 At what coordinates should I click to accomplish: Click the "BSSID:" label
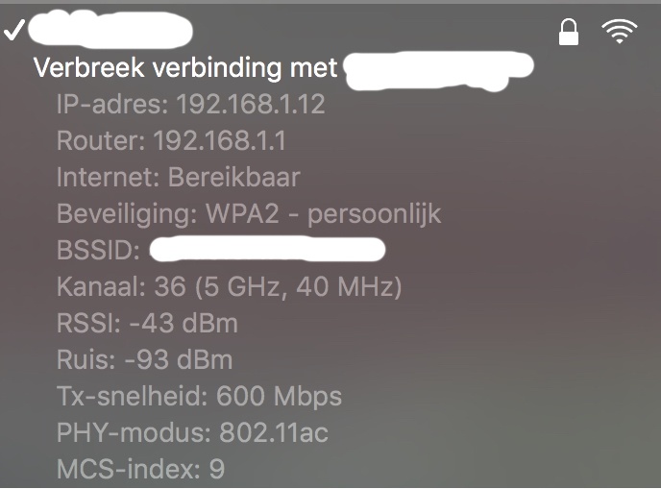pos(99,251)
